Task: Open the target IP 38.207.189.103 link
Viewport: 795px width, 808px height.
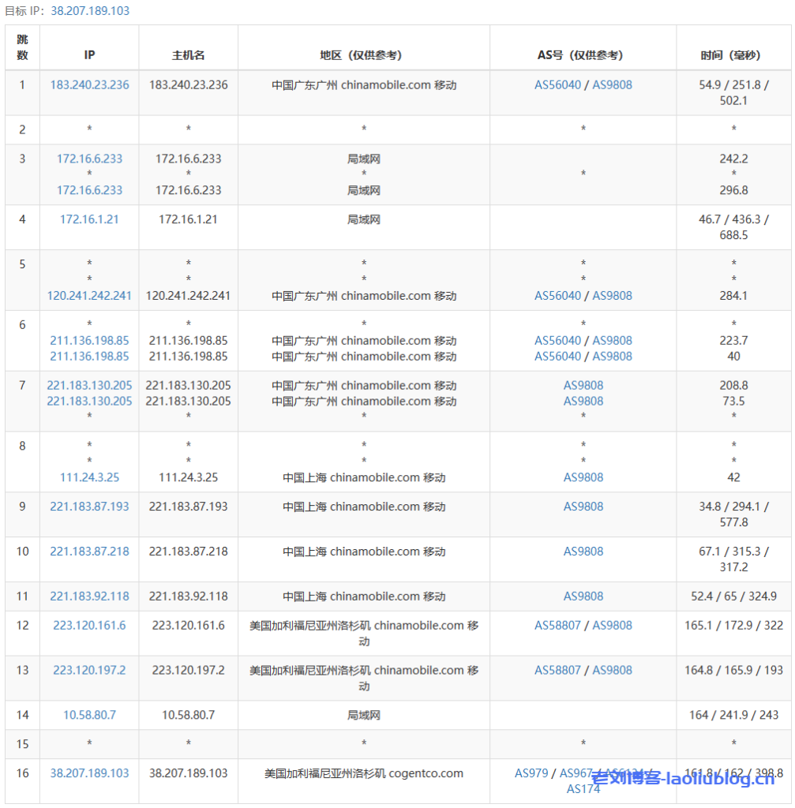Action: 90,11
